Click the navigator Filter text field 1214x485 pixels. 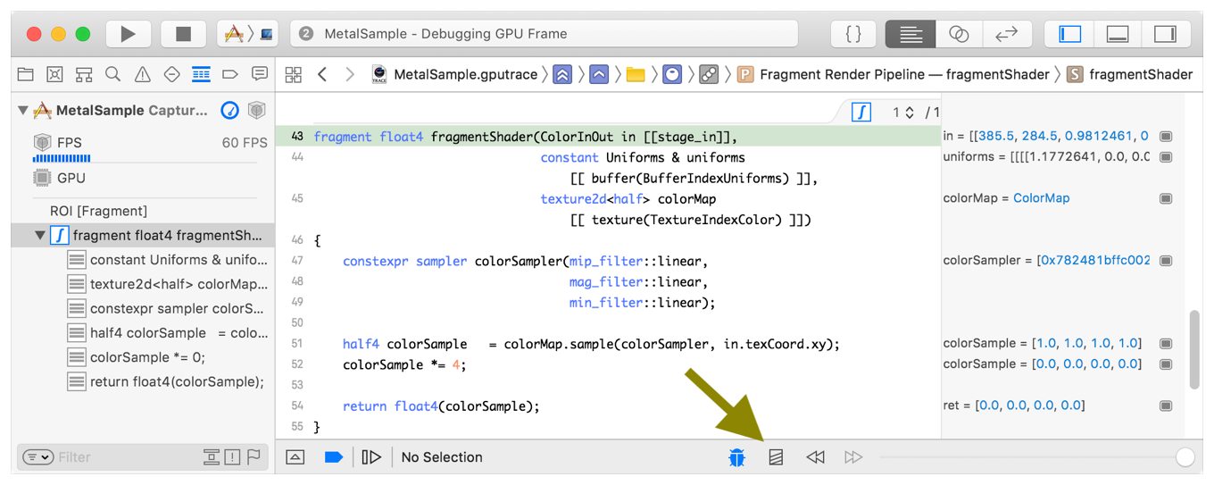point(125,457)
